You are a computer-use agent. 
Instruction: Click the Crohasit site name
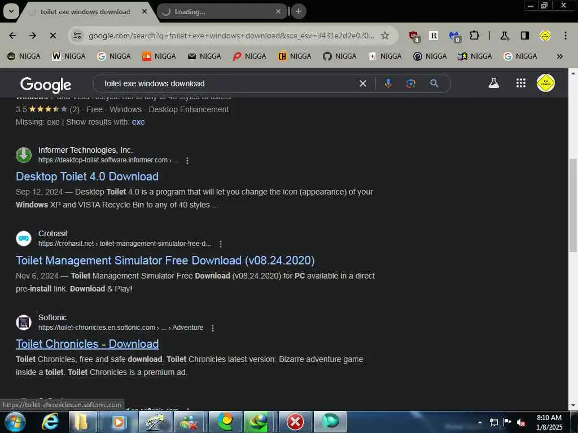point(53,233)
